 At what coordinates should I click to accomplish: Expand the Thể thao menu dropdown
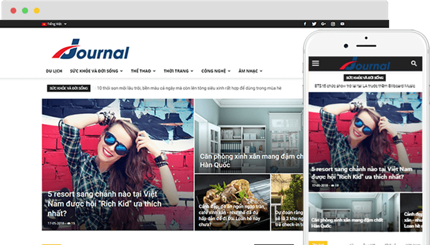142,71
